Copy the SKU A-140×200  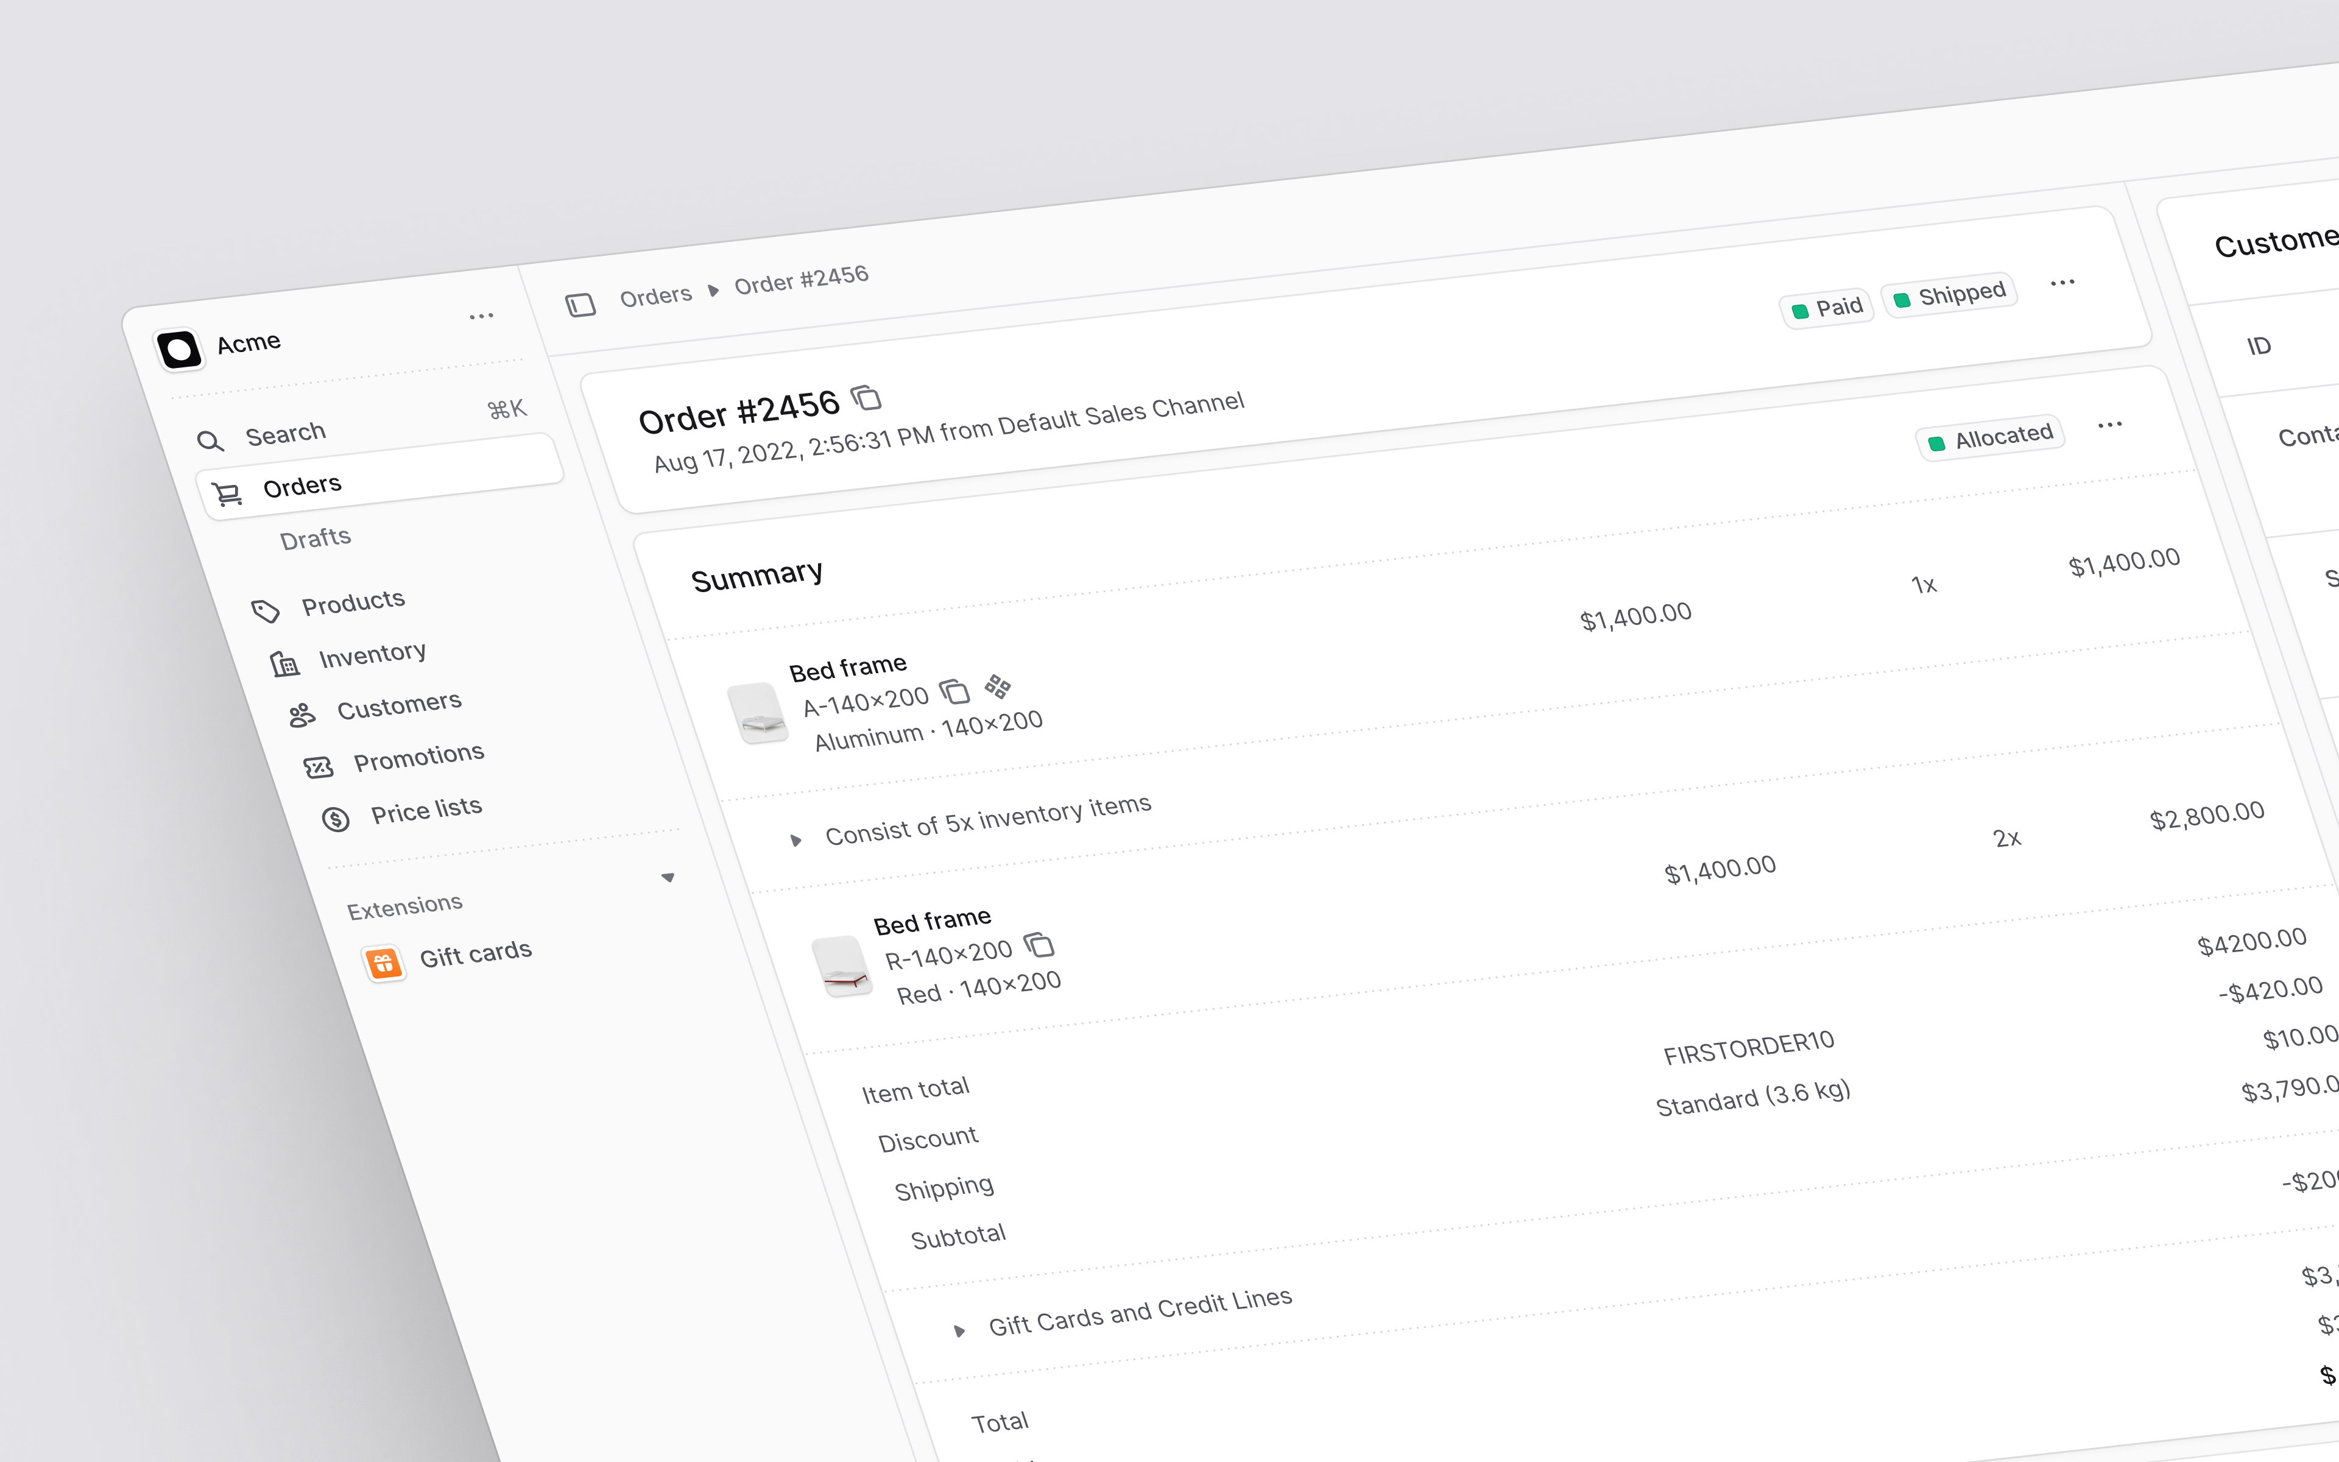pyautogui.click(x=955, y=691)
